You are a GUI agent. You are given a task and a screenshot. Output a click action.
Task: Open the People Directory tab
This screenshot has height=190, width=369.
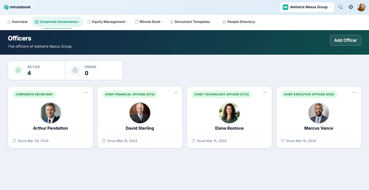click(x=239, y=22)
